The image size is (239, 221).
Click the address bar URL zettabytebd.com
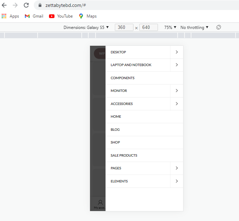point(66,5)
